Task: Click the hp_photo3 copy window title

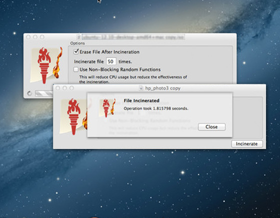Action: pyautogui.click(x=162, y=88)
